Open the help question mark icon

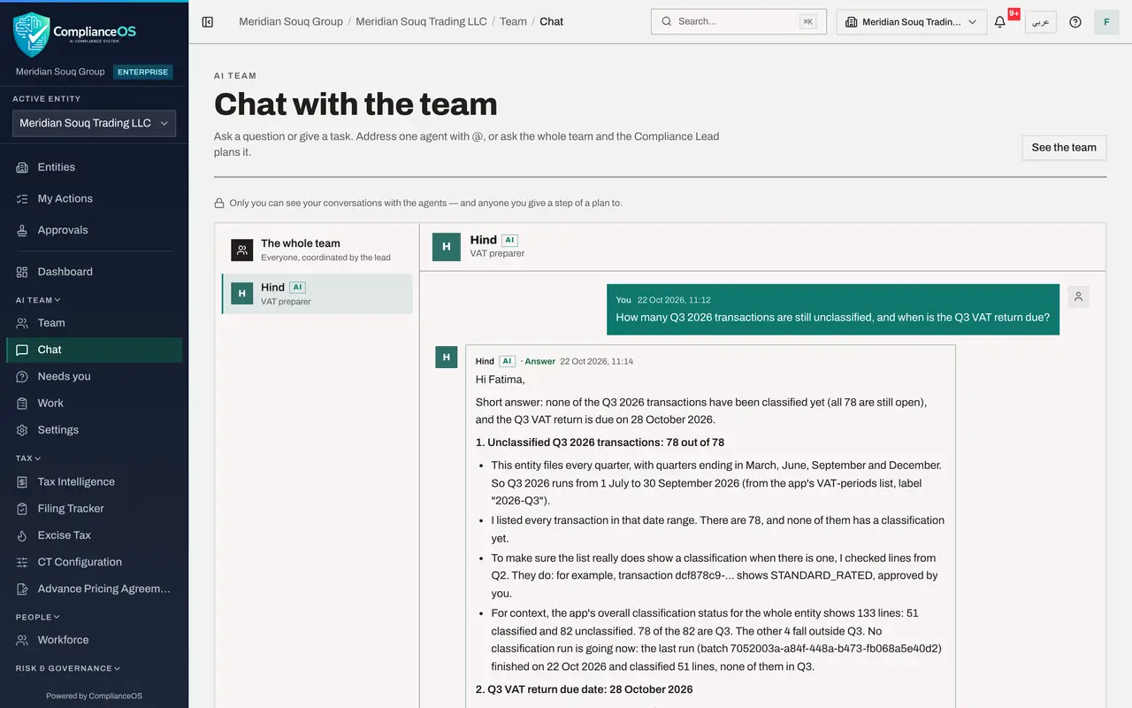(x=1075, y=22)
